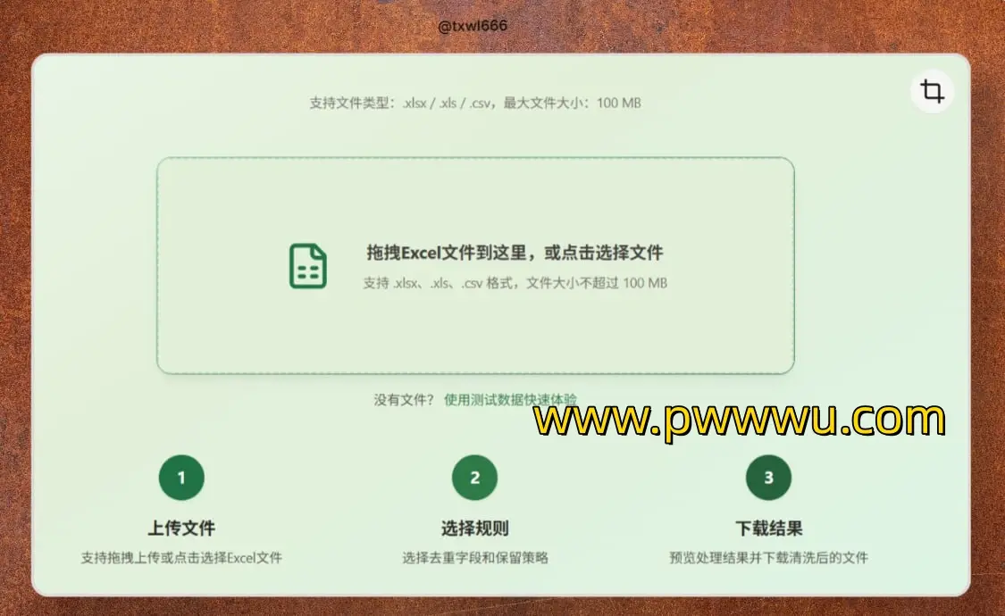Click the green Excel spreadsheet file icon
This screenshot has height=616, width=1005.
click(307, 266)
